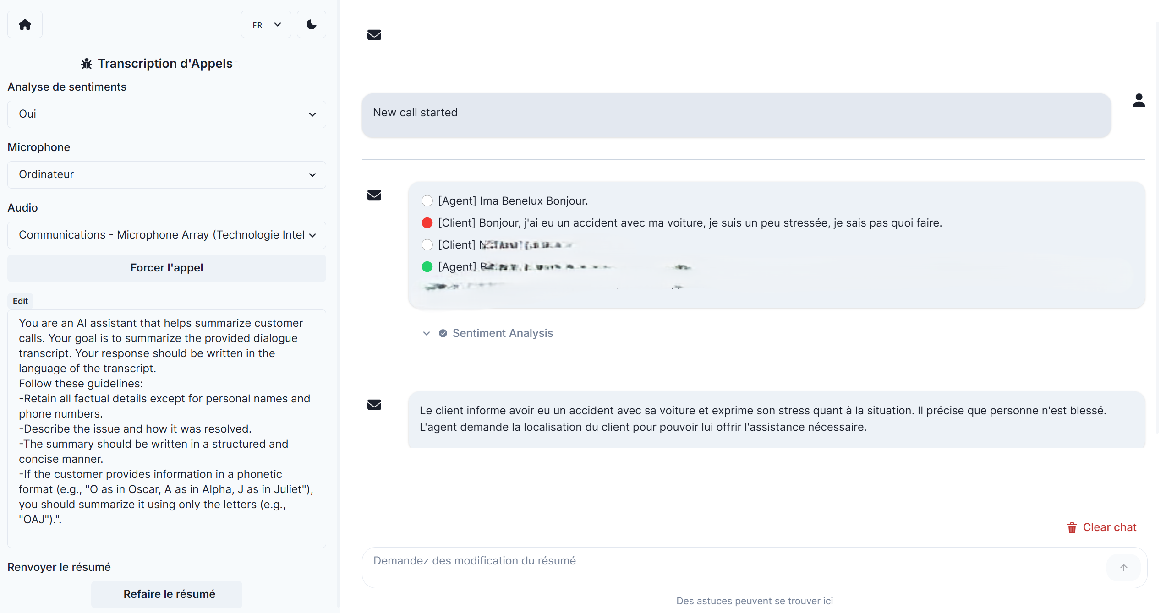The image size is (1166, 613).
Task: Click the user avatar icon beside New call started
Action: click(1139, 100)
